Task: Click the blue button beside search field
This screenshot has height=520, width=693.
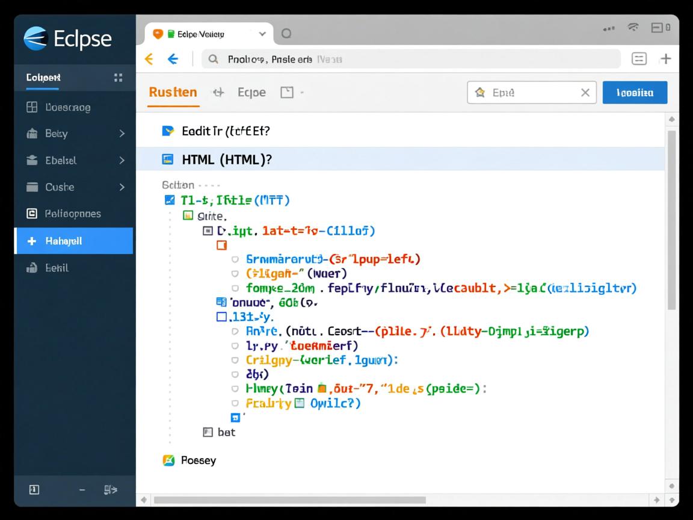Action: [635, 93]
